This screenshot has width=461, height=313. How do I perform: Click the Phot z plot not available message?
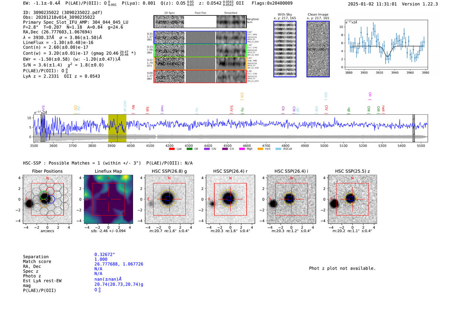pos(342,268)
